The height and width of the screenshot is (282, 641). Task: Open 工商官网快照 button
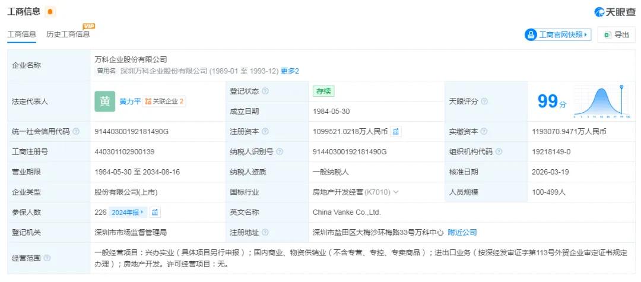coord(557,35)
